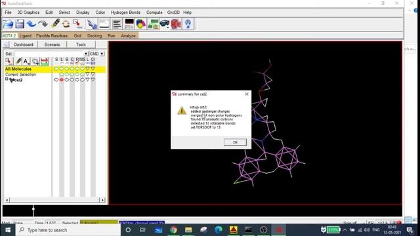This screenshot has width=420, height=236.
Task: Toggle ball-and-stick (B) oval for cet2
Action: click(67, 80)
